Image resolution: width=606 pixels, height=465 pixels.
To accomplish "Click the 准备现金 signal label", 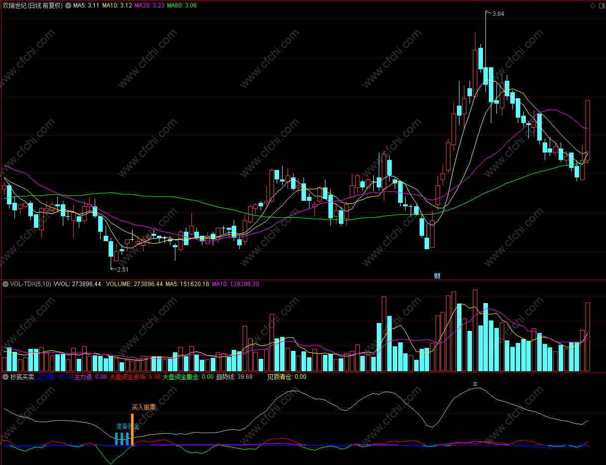I will [x=128, y=427].
